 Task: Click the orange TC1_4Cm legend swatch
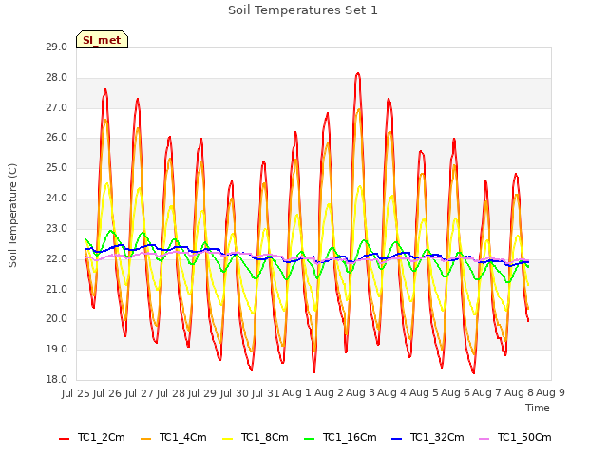click(x=145, y=439)
